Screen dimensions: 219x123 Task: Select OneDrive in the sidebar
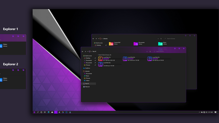(x=87, y=68)
